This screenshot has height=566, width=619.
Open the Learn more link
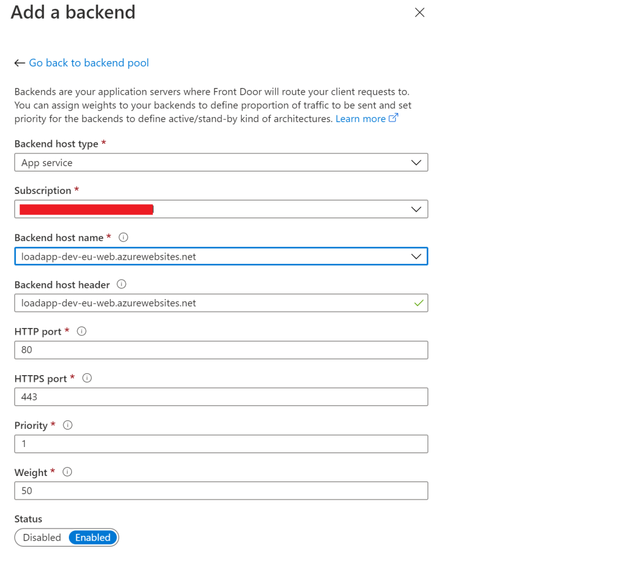(361, 119)
